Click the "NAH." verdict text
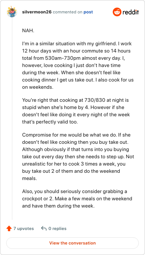Screen dimensions: 145x255 28,31
